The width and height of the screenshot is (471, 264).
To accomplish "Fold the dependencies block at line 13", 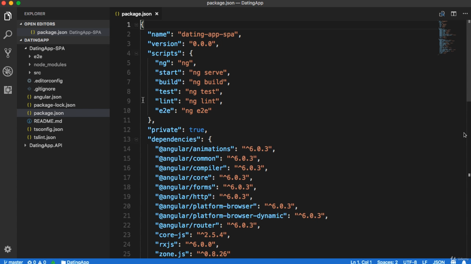I will pos(136,139).
